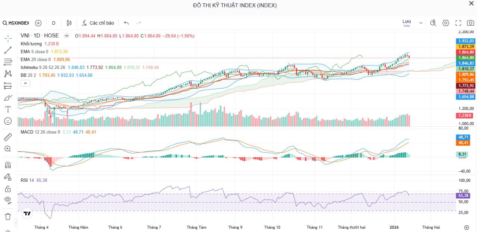Collapse the indicator legend with the arrow
Screen dimensions: 477x232
tap(25, 83)
